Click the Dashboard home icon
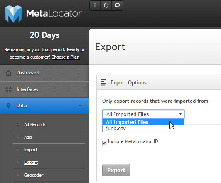Screen dimensions: 221x183 pyautogui.click(x=8, y=73)
